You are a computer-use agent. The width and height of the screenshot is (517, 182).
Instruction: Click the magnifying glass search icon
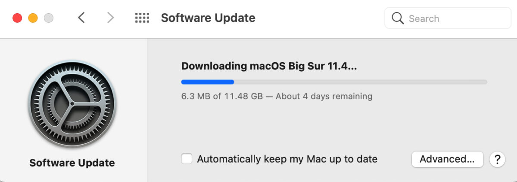(397, 18)
